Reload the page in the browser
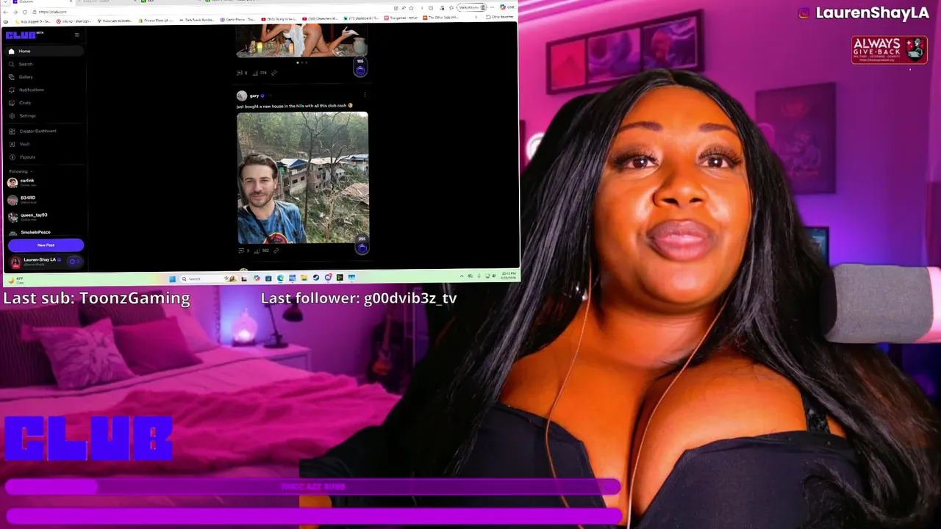This screenshot has width=941, height=529. point(24,12)
